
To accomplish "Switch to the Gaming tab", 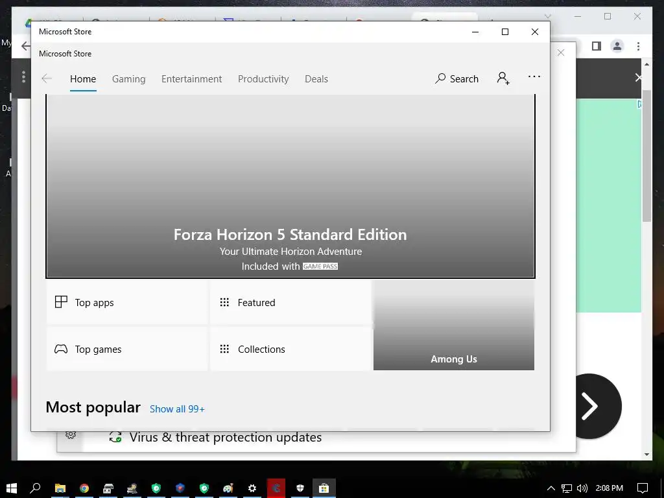I will pyautogui.click(x=129, y=78).
